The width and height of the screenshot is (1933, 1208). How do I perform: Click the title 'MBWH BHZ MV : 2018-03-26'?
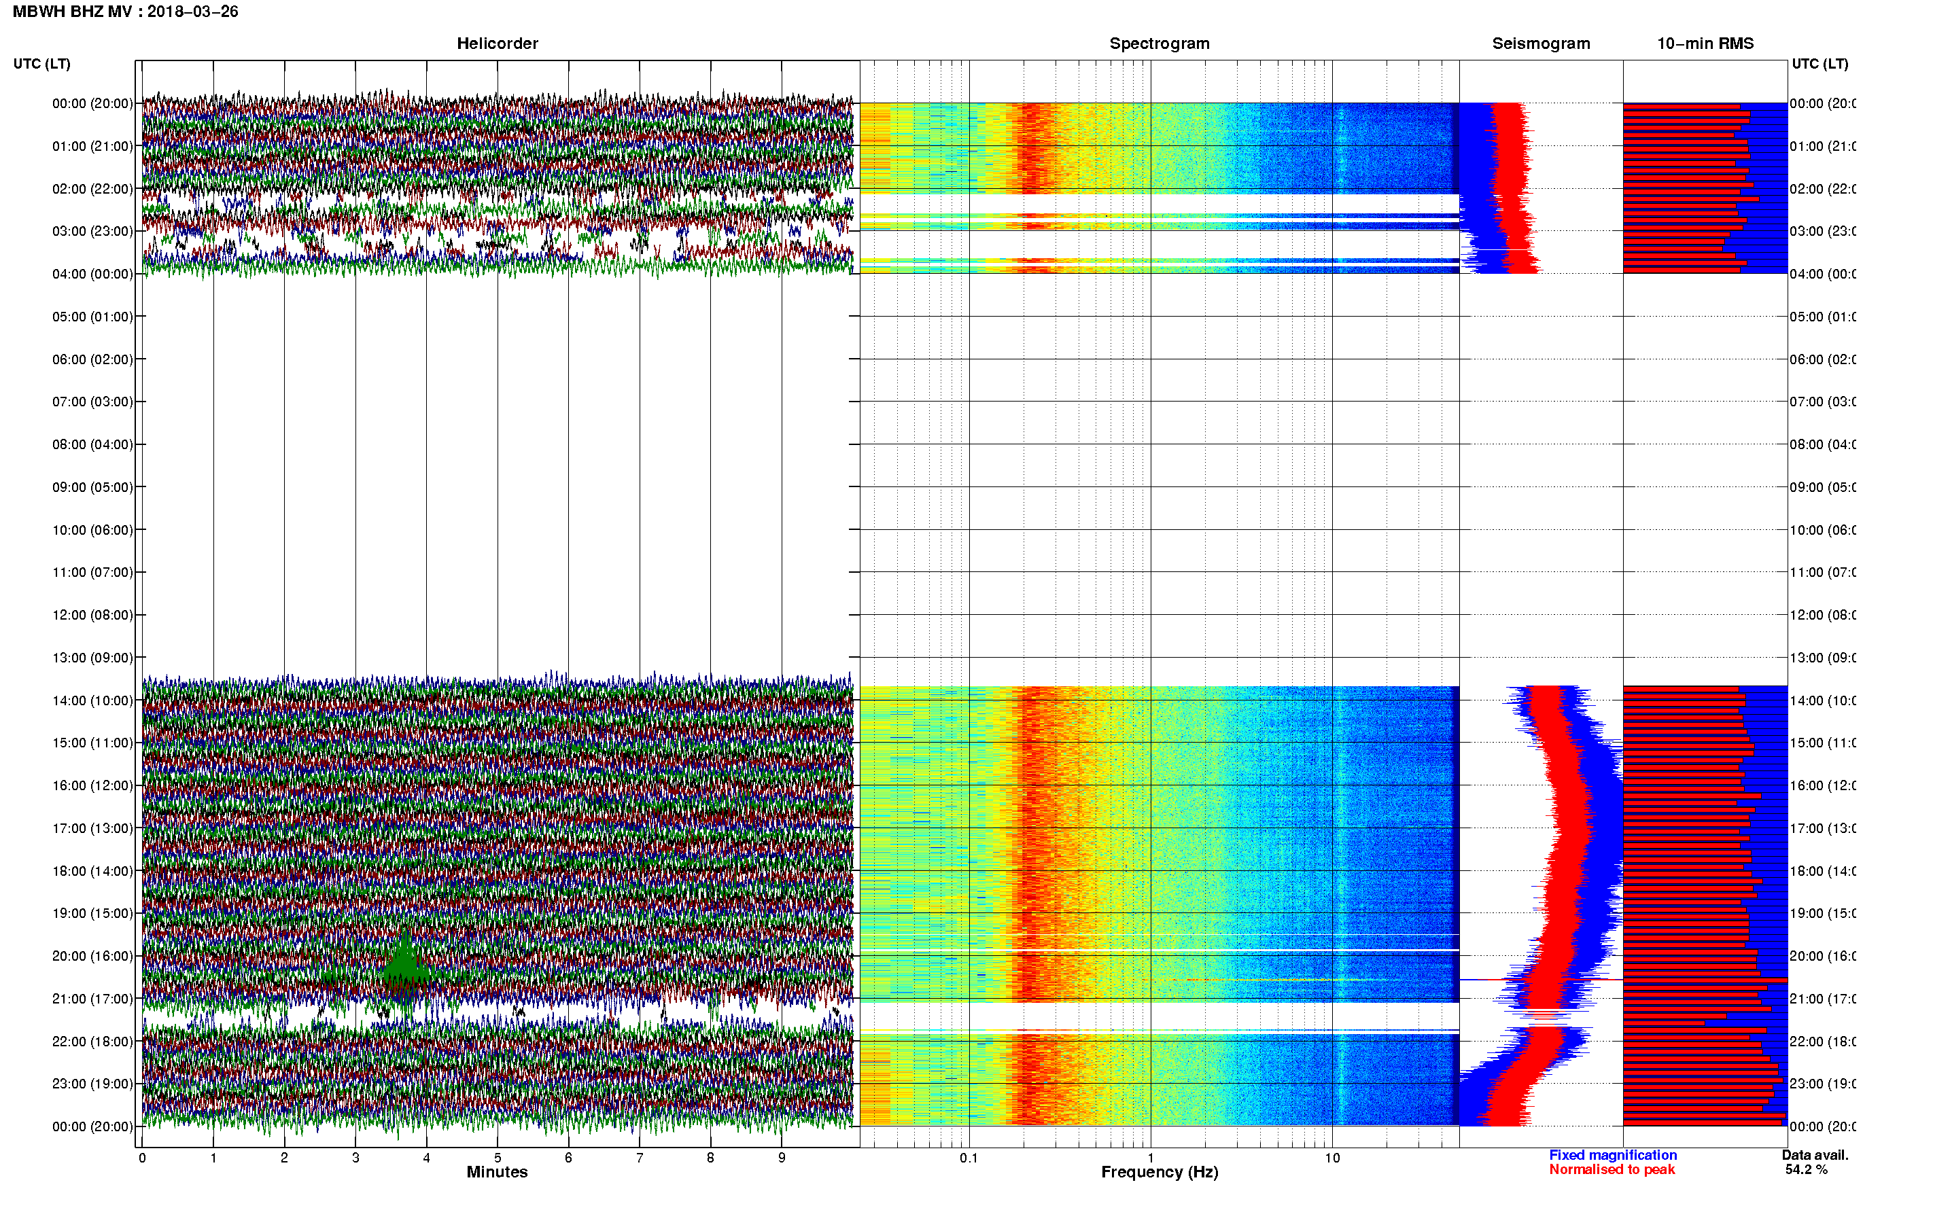click(x=126, y=11)
